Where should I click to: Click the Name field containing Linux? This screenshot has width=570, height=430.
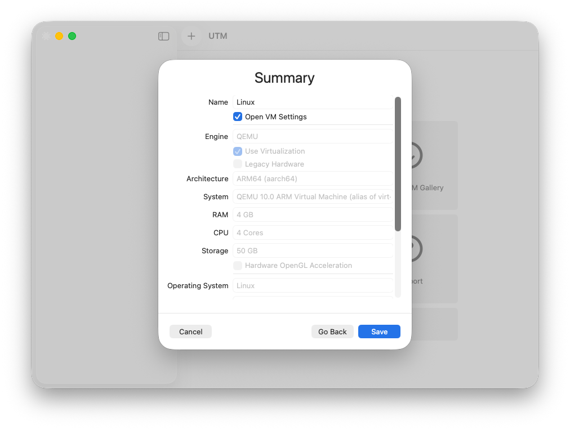pos(313,102)
